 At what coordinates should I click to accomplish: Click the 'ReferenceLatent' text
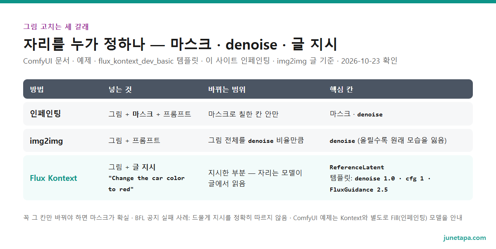tap(357, 167)
